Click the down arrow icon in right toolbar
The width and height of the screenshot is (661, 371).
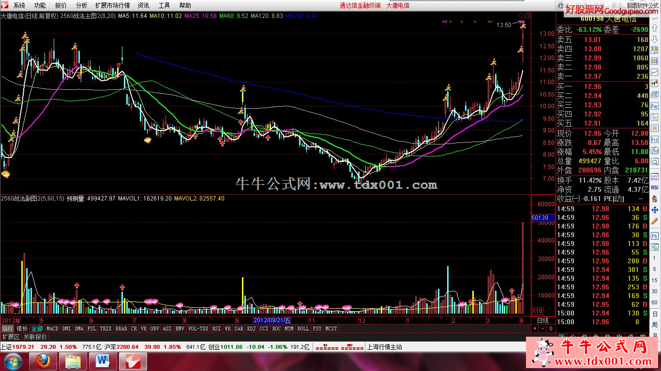tap(655, 39)
